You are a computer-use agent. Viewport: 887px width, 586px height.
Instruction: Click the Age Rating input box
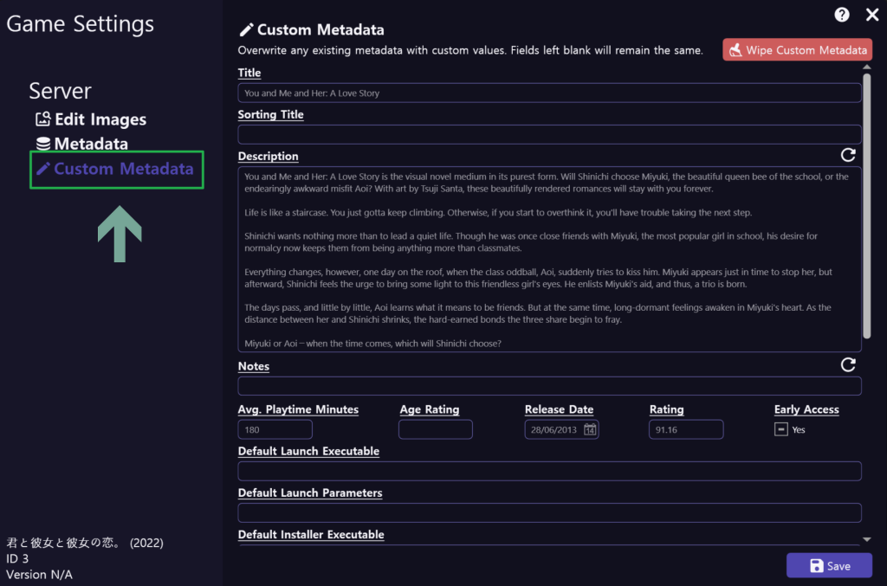coord(435,429)
